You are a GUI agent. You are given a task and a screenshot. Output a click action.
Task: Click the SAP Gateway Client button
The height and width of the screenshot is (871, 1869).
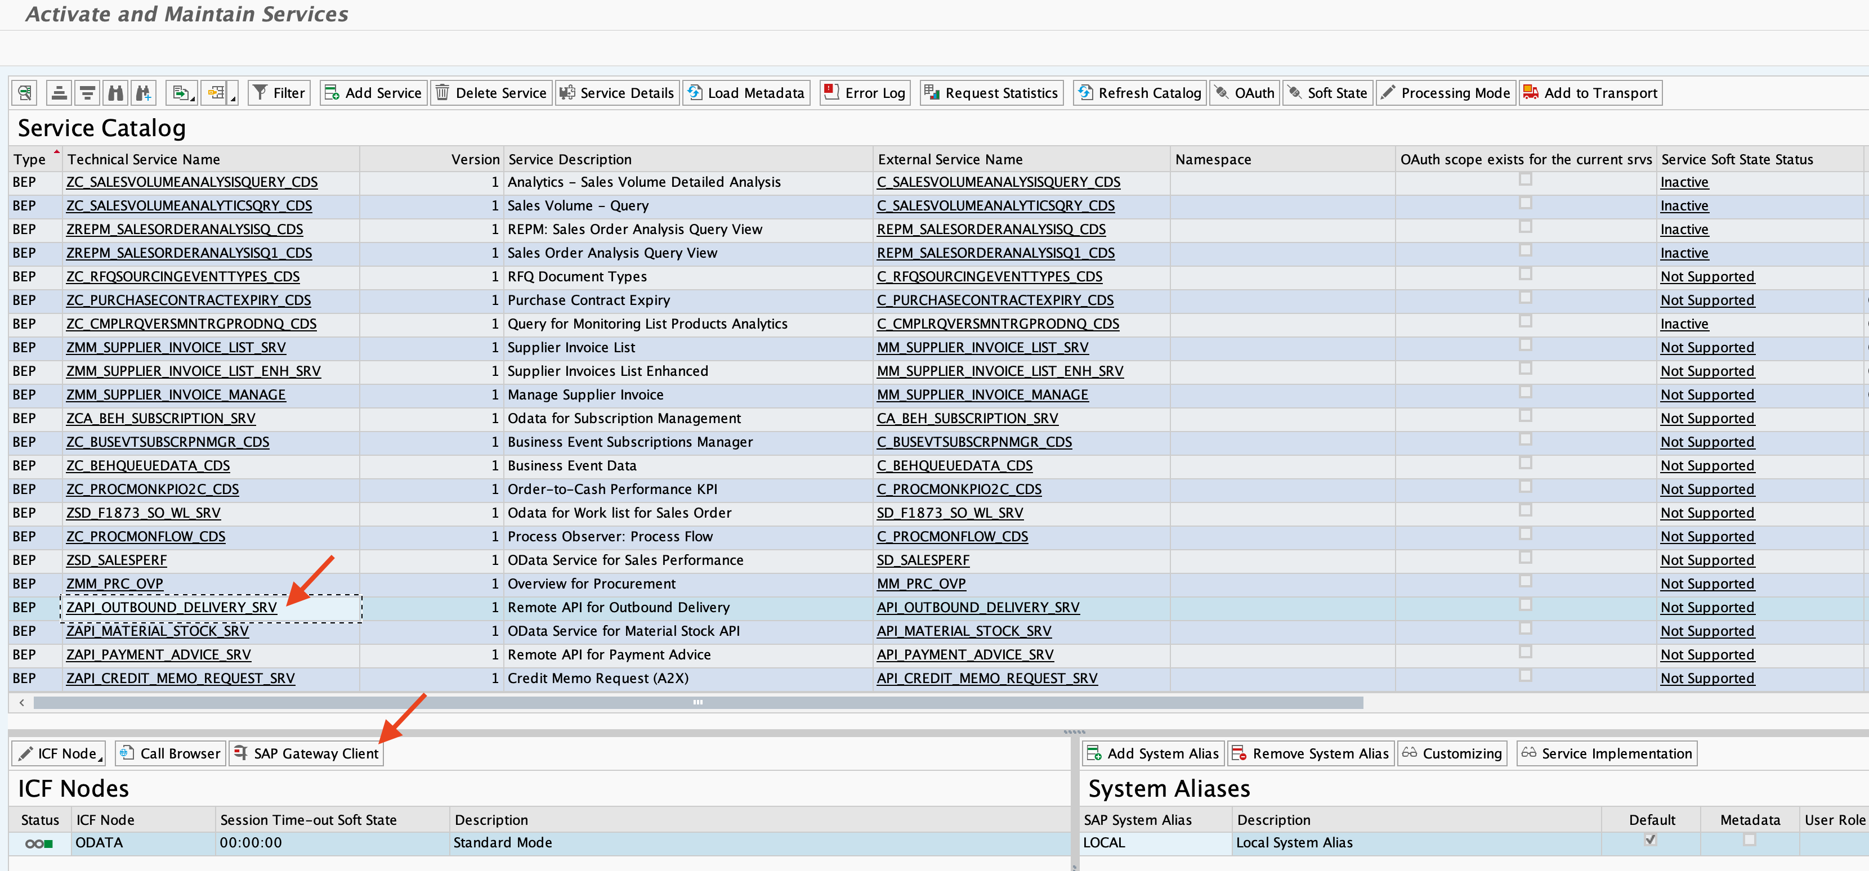[x=306, y=753]
